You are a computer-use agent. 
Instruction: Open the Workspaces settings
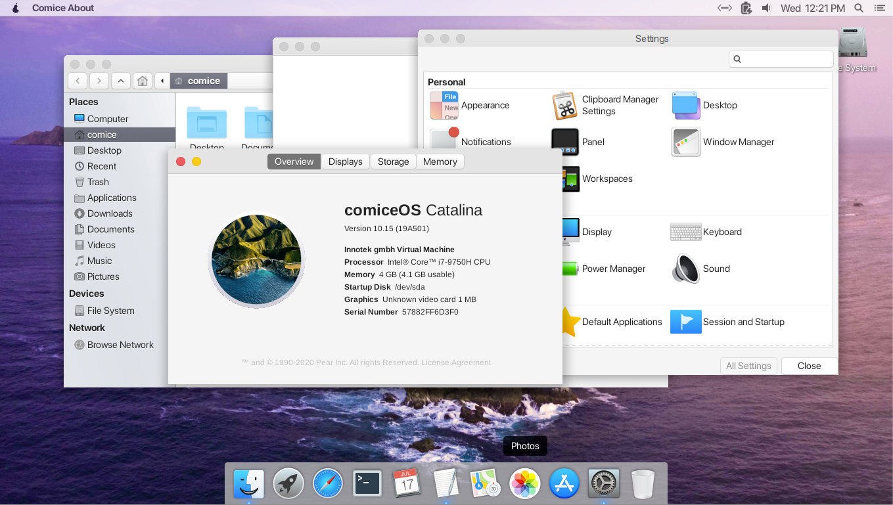pyautogui.click(x=608, y=179)
